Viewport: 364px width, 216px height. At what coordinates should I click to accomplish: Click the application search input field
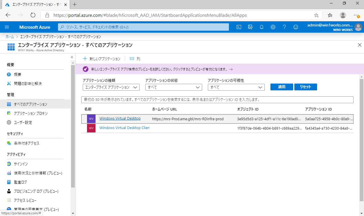(x=218, y=100)
